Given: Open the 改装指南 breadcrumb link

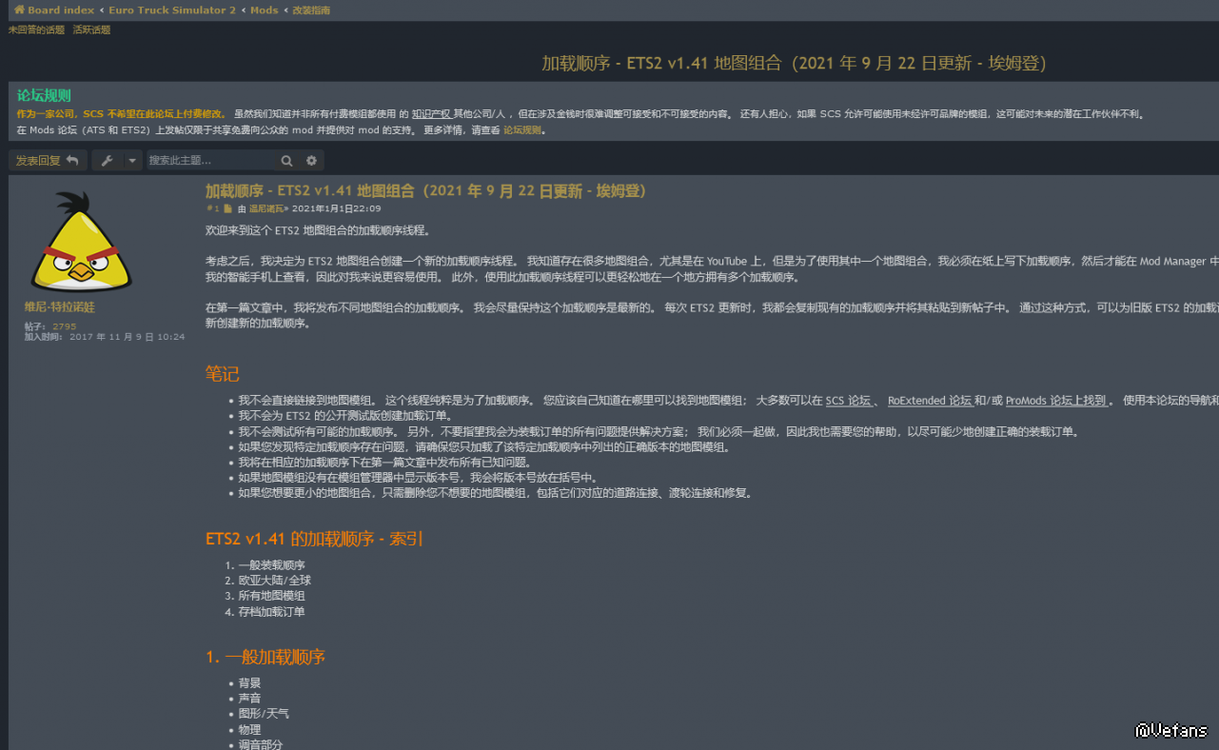Looking at the screenshot, I should click(x=311, y=10).
